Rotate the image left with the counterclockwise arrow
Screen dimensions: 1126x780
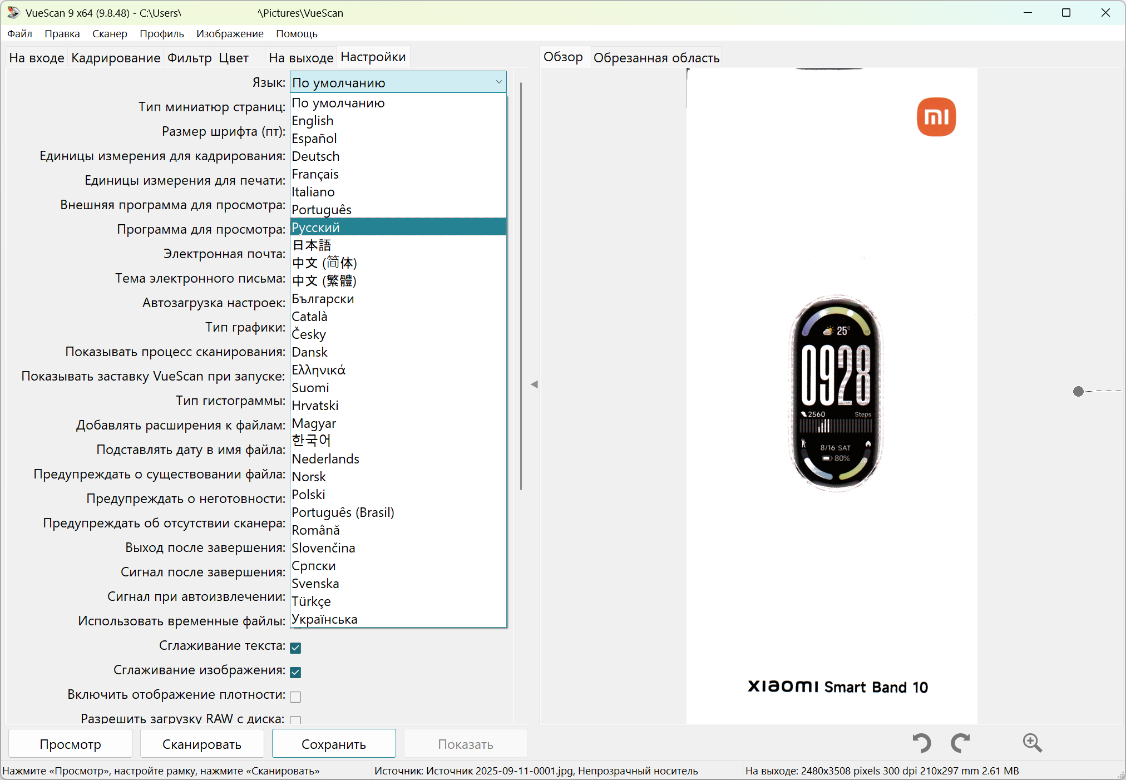922,743
